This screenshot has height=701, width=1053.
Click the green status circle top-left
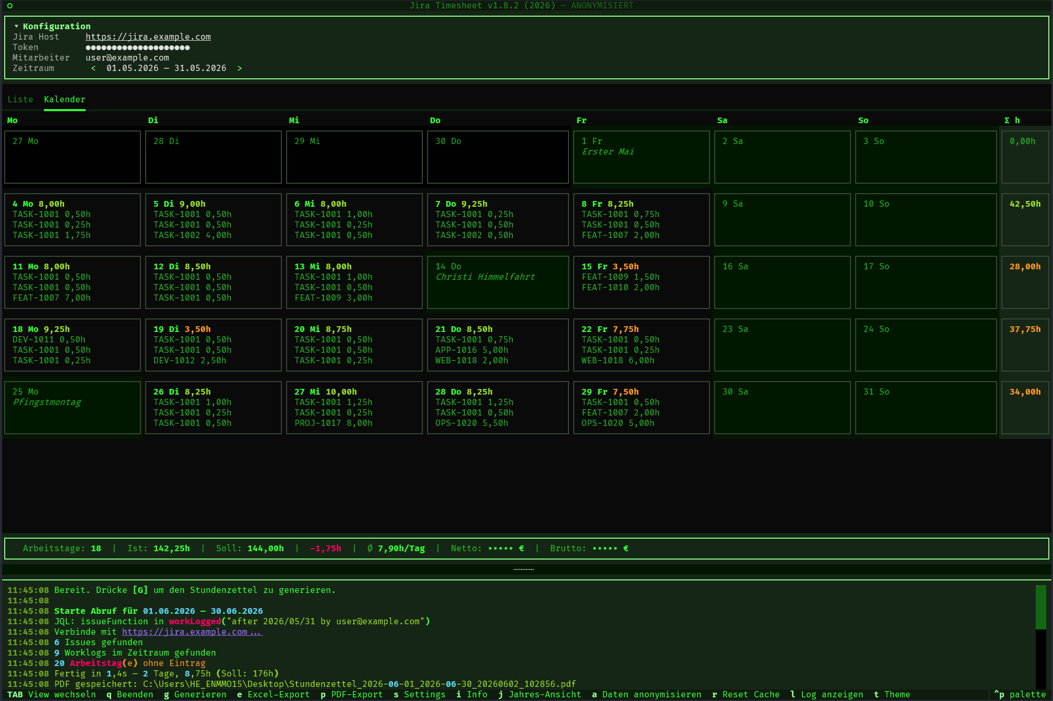click(x=10, y=6)
